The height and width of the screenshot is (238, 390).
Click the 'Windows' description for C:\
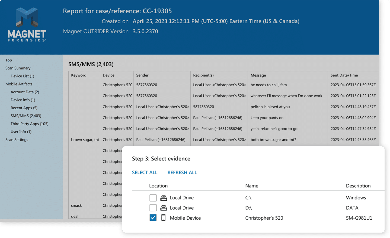(x=356, y=198)
